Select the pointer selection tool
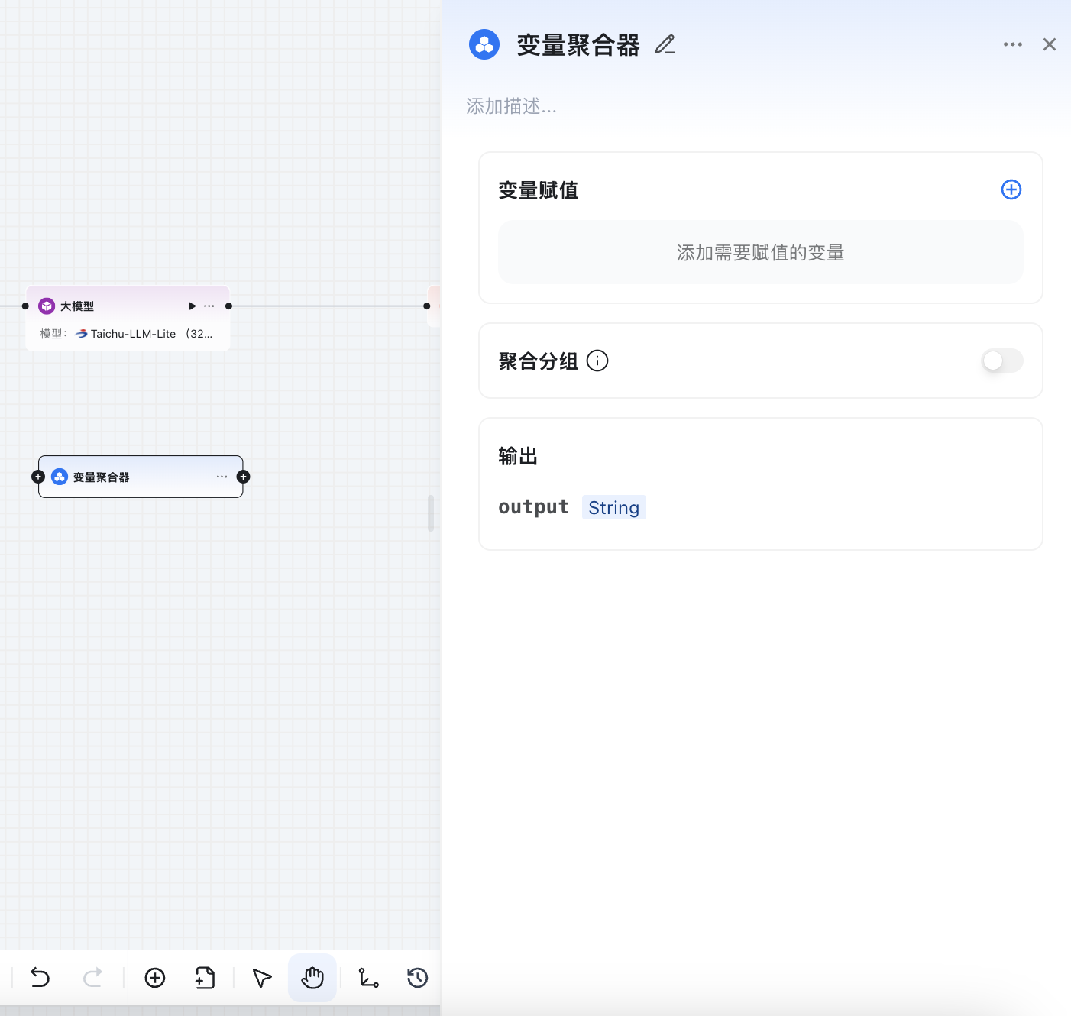The image size is (1071, 1016). 260,978
